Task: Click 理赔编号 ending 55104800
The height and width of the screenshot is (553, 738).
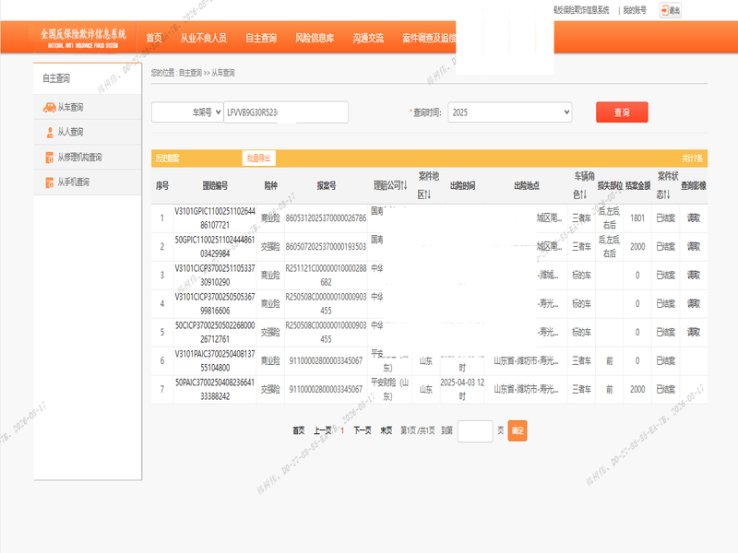Action: coord(215,361)
